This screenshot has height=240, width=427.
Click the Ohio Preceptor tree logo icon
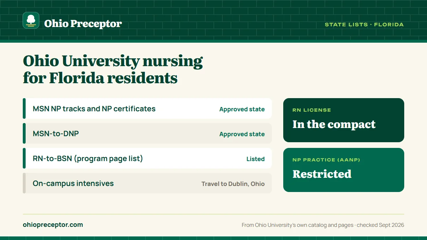click(31, 20)
